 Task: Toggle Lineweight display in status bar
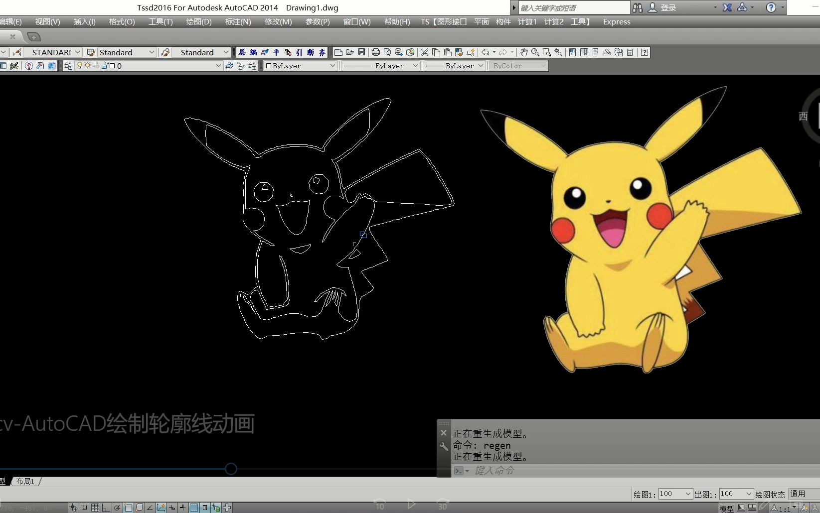(183, 508)
